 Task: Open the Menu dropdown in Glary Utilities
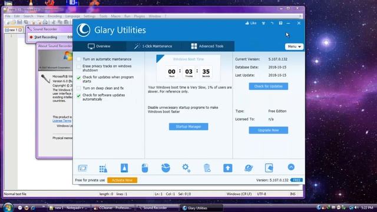coord(295,47)
